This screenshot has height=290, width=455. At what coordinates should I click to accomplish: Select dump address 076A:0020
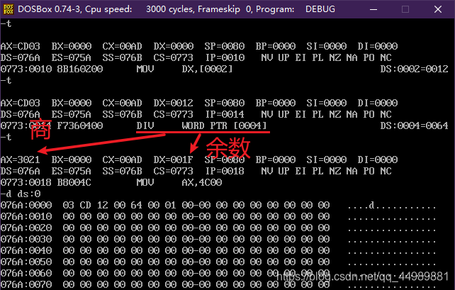tap(26, 228)
